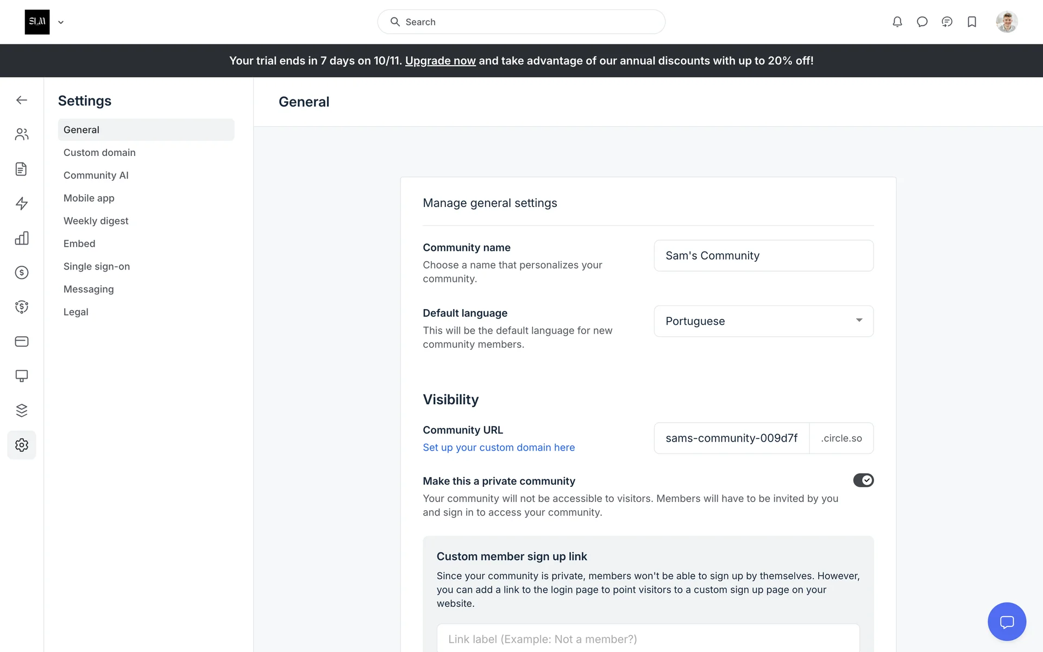This screenshot has height=652, width=1043.
Task: Click the Upgrade now link
Action: click(x=440, y=61)
